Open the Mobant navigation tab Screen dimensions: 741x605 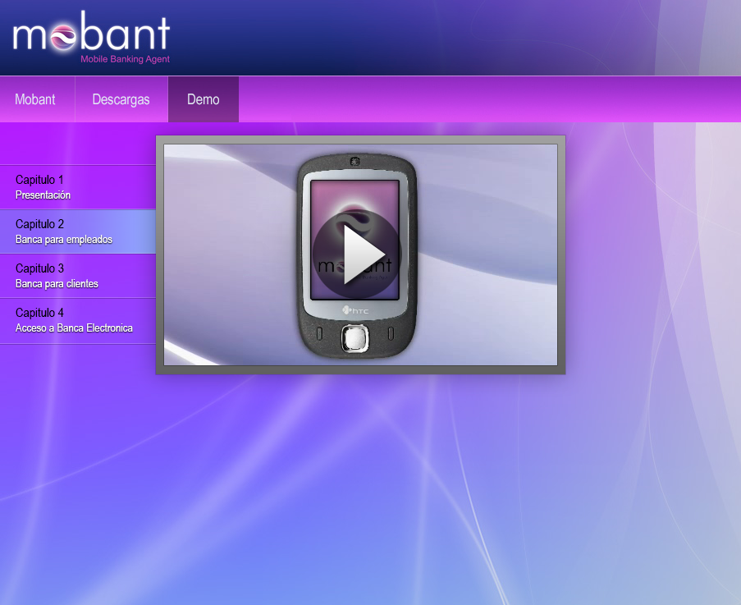(35, 99)
